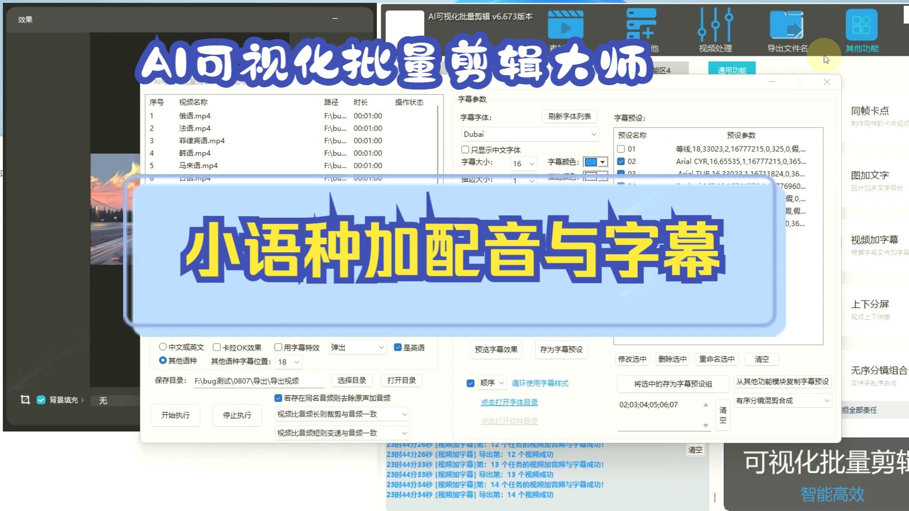Click 存为字幕预设 button
This screenshot has height=511, width=909.
click(x=561, y=350)
